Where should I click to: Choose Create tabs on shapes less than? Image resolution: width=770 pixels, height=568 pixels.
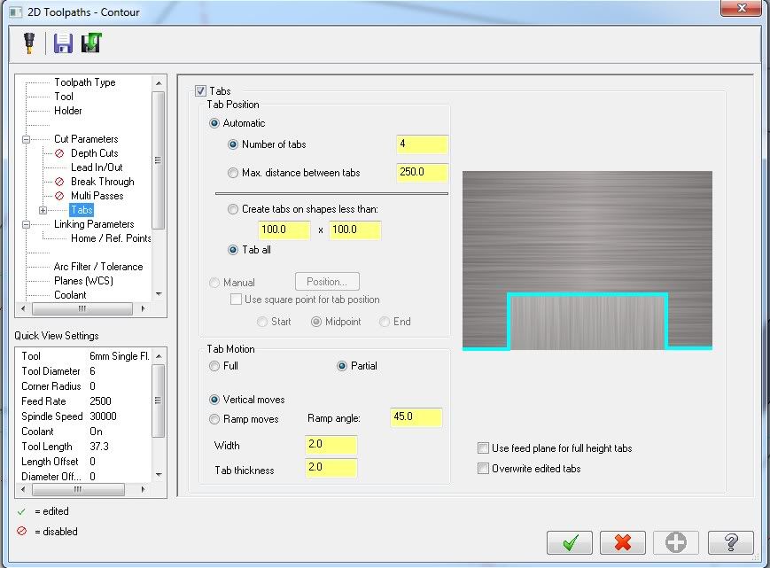[233, 209]
